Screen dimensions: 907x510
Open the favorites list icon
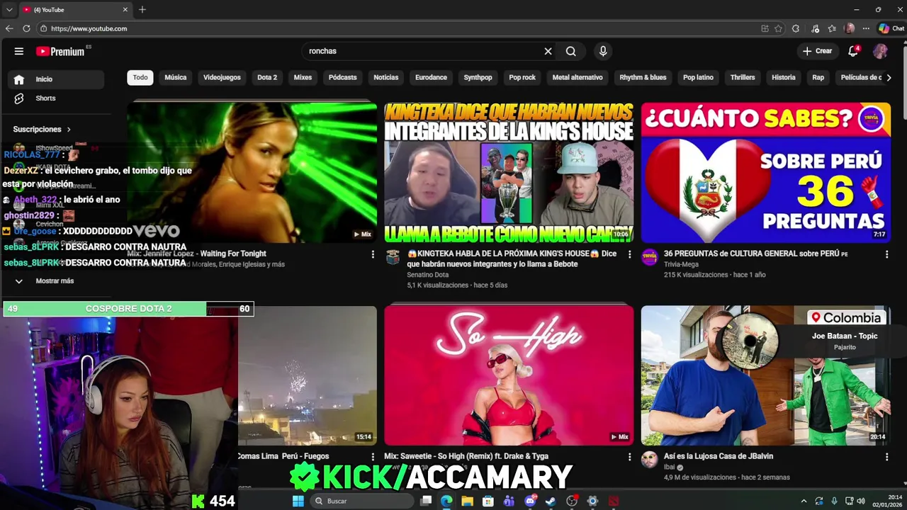[x=833, y=28]
